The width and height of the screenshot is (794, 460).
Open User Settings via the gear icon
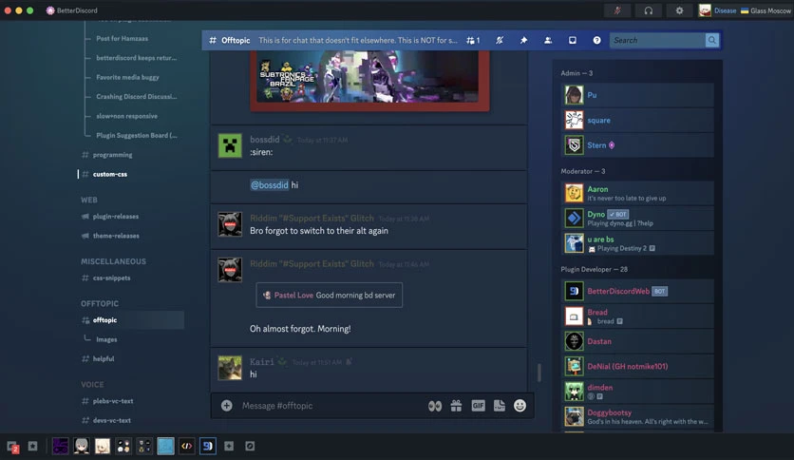click(679, 10)
